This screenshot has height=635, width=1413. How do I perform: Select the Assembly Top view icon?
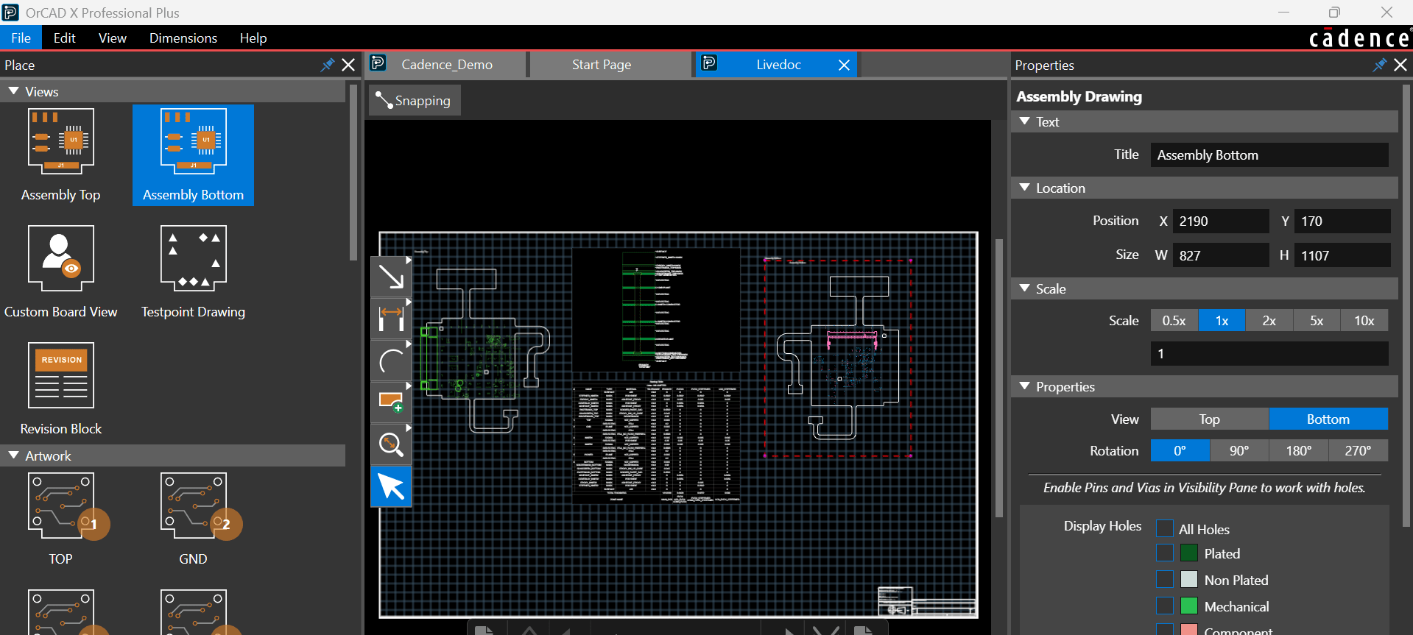coord(61,141)
